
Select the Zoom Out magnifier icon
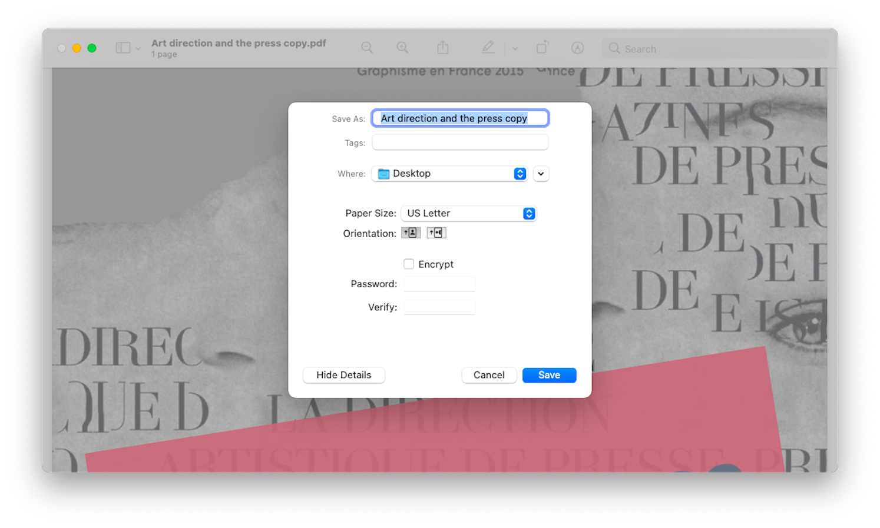coord(367,47)
